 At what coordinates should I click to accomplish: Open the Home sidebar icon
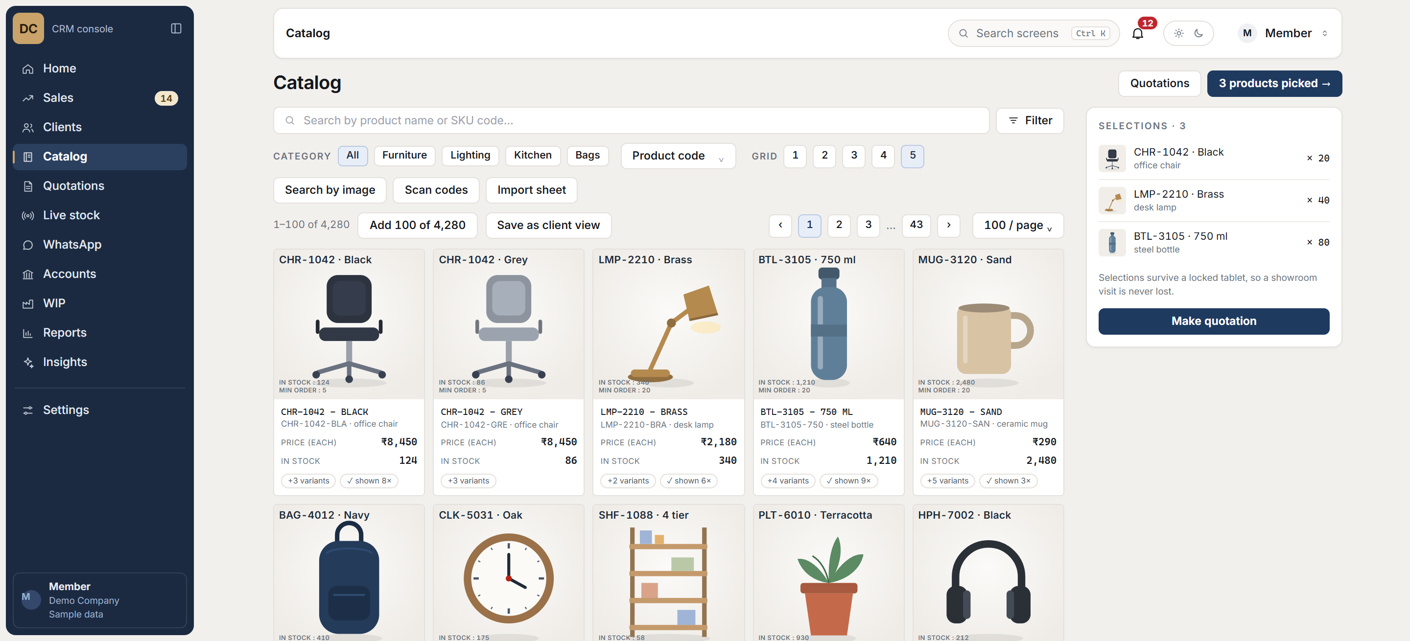[28, 69]
